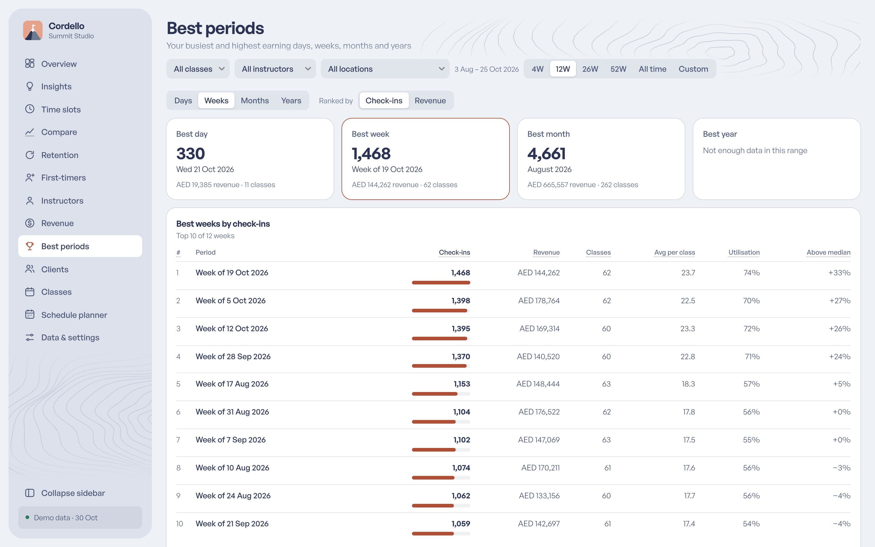Sort by Above median column header
Image resolution: width=875 pixels, height=547 pixels.
828,253
